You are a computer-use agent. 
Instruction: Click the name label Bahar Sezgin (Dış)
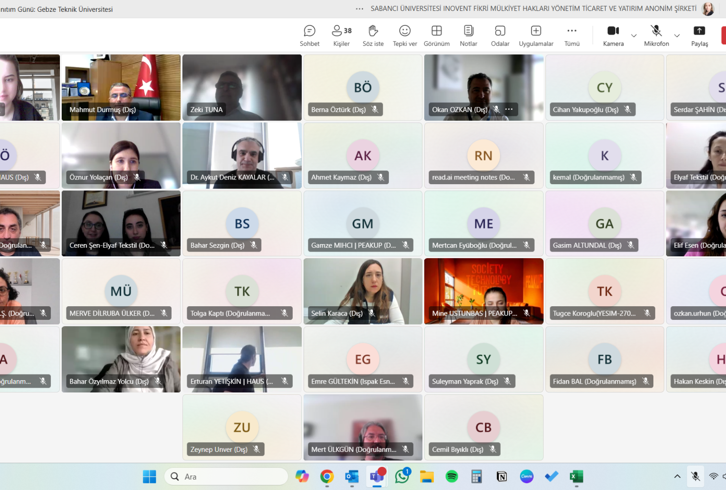click(217, 245)
